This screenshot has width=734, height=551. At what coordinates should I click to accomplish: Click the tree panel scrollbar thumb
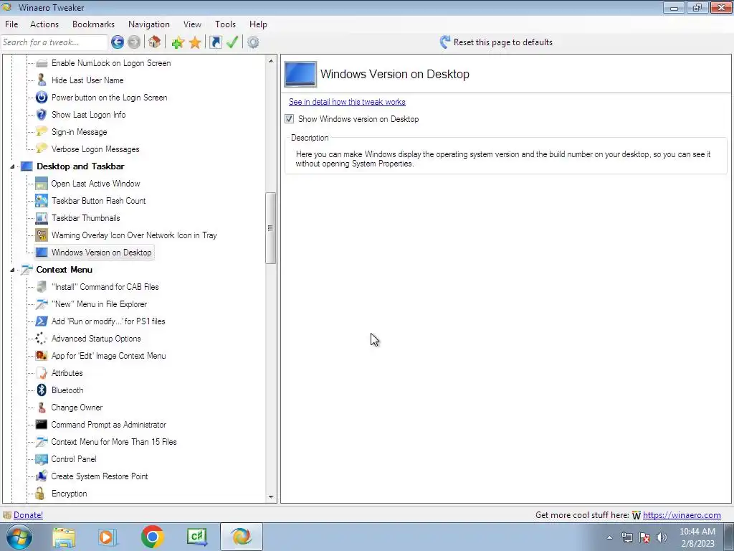tap(270, 228)
